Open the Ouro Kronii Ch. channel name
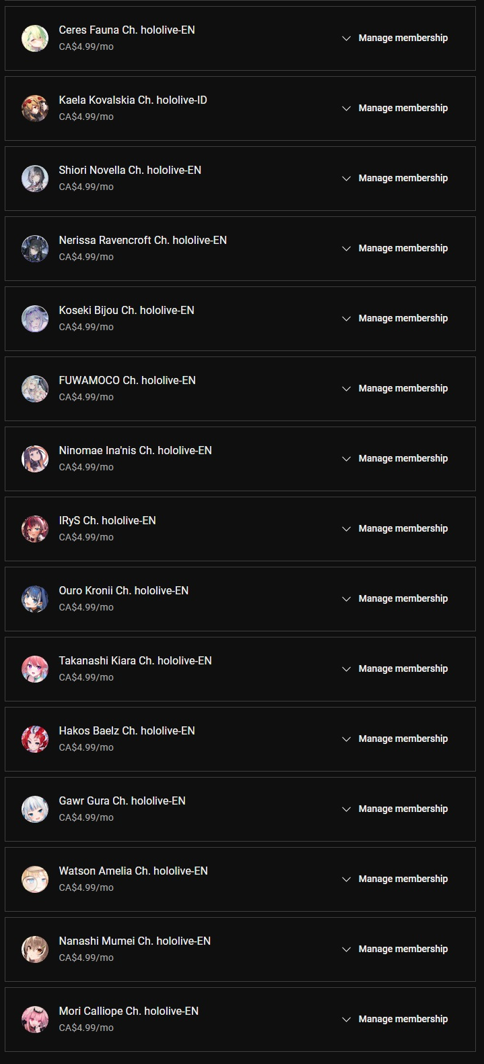 tap(124, 590)
